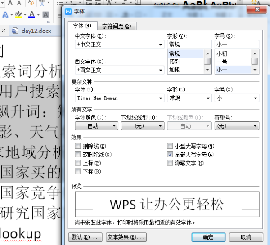Screen dimensions: 270x245
Task: Select 加粗 in the 字形 list
Action: pyautogui.click(x=185, y=70)
